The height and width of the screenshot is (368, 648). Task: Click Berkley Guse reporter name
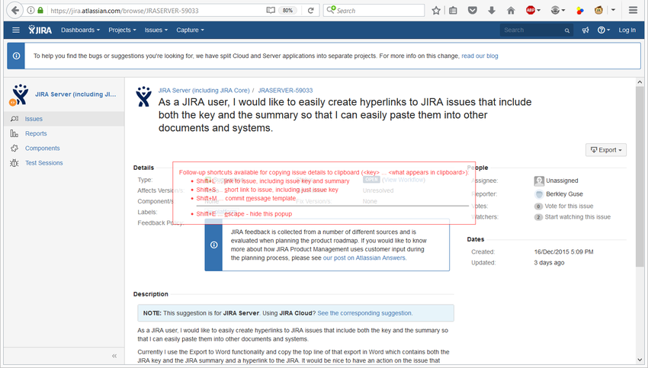coord(564,194)
